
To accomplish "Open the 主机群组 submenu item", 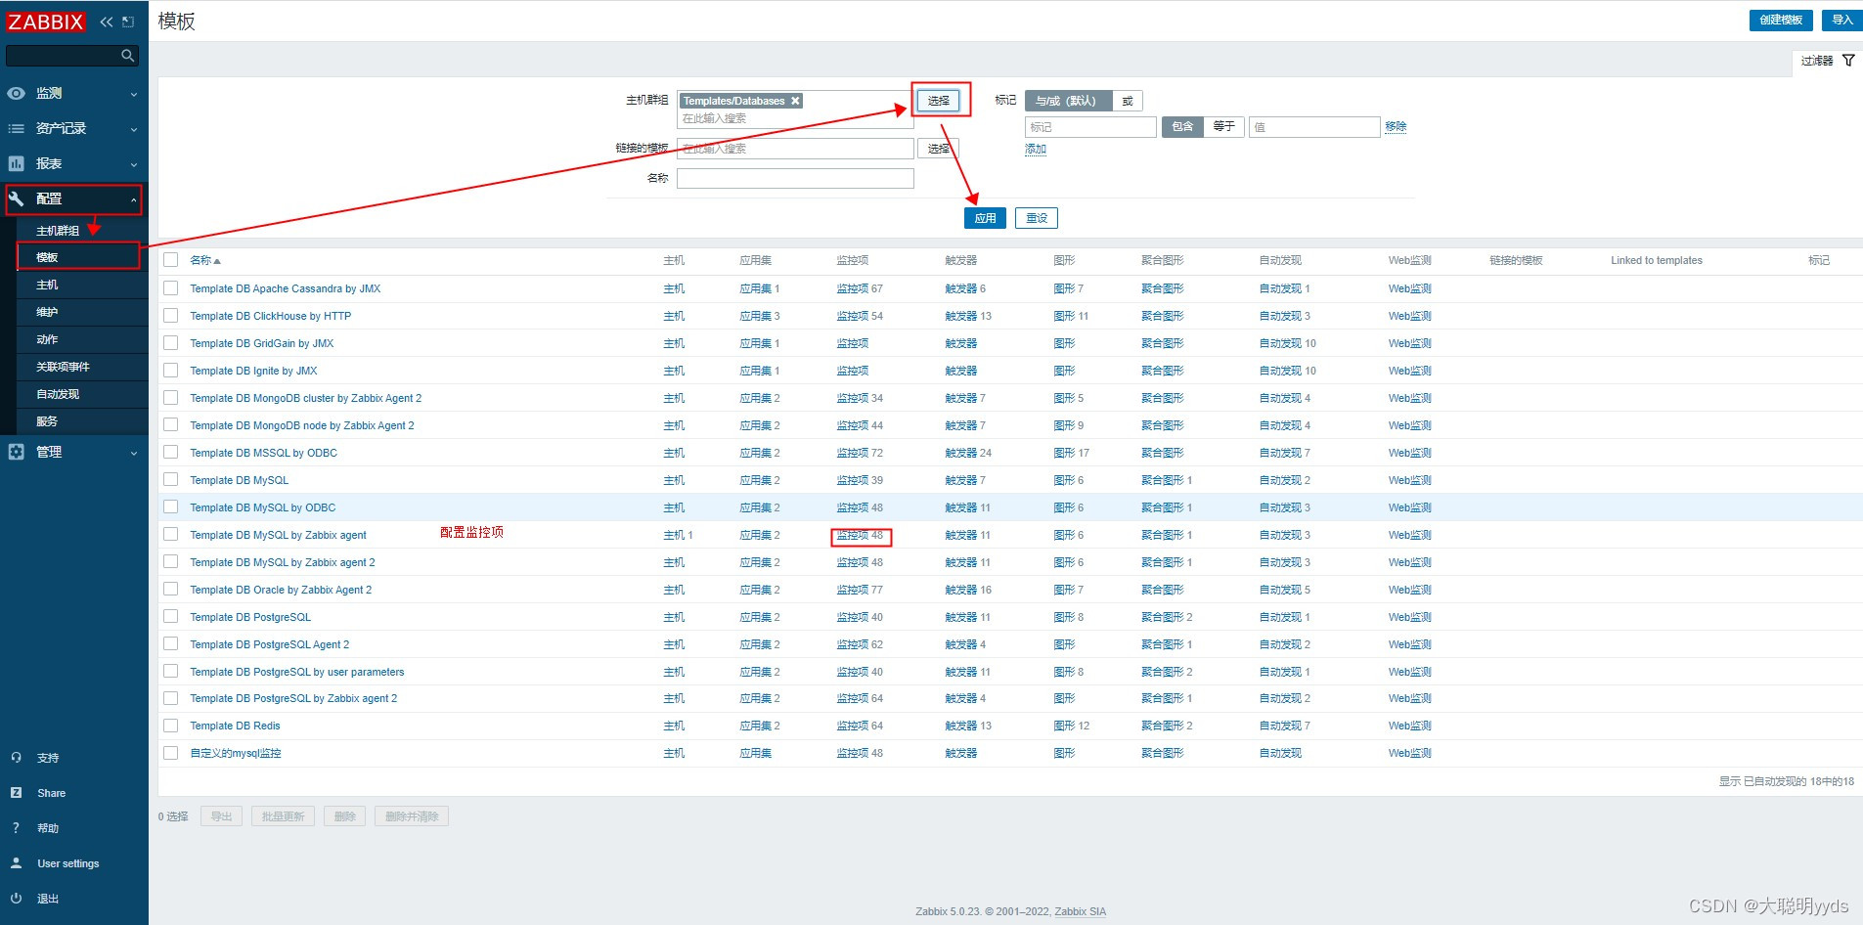I will pos(58,231).
